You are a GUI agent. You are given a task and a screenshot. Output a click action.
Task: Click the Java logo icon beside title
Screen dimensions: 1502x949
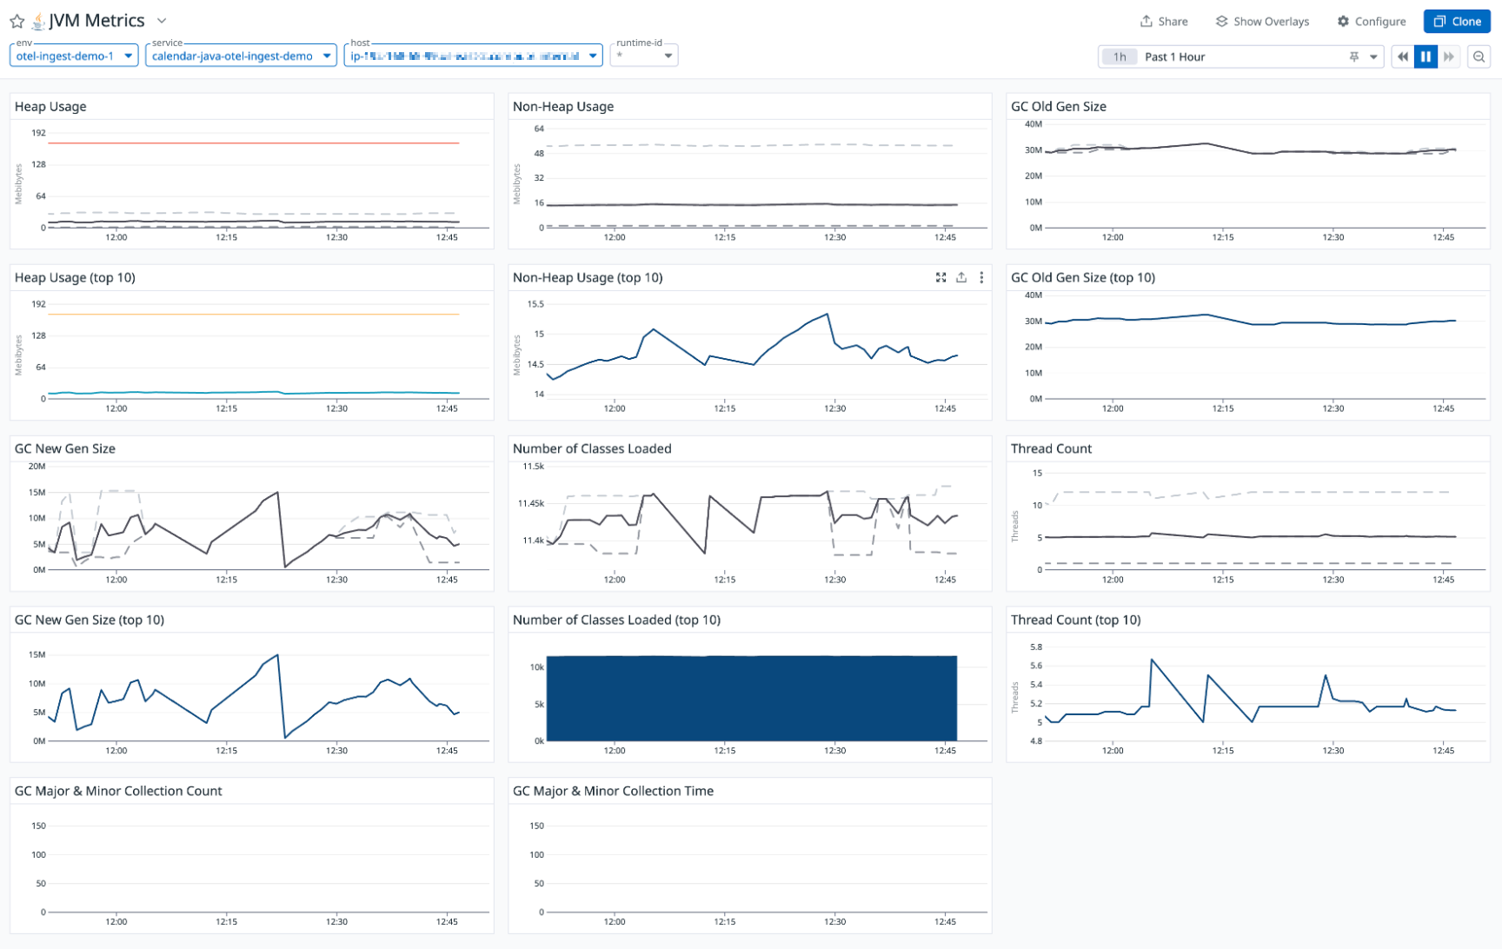coord(38,21)
